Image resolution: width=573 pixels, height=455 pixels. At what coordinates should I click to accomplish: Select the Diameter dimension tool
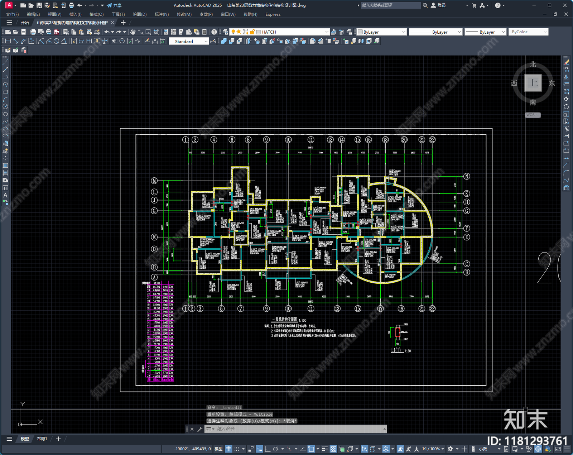pyautogui.click(x=56, y=41)
